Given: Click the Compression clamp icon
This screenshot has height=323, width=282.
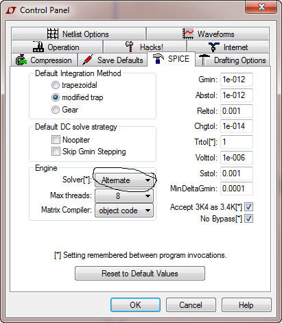Looking at the screenshot, I should 21,60.
